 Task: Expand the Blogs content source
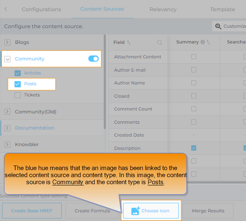(7, 42)
